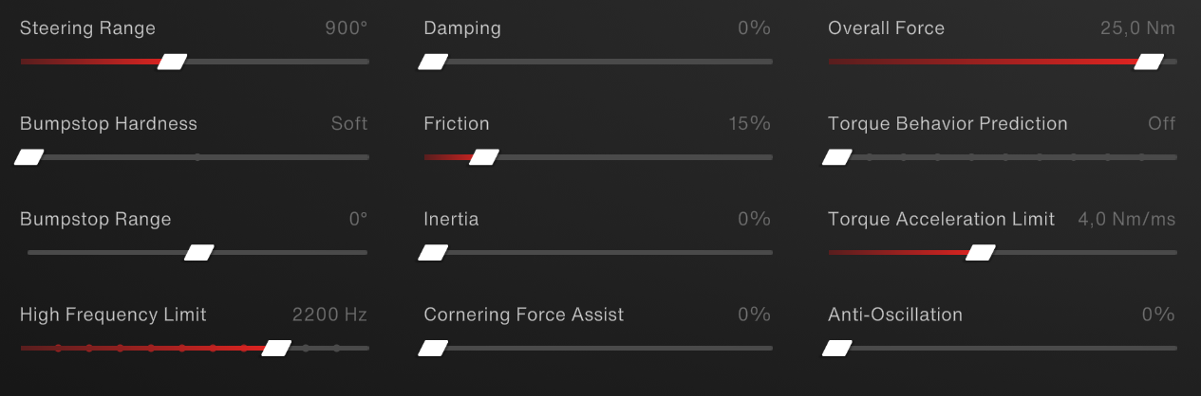Screen dimensions: 1201x396
Task: Click the rightmost dot on Torque Behavior Prediction track
Action: pyautogui.click(x=1142, y=157)
